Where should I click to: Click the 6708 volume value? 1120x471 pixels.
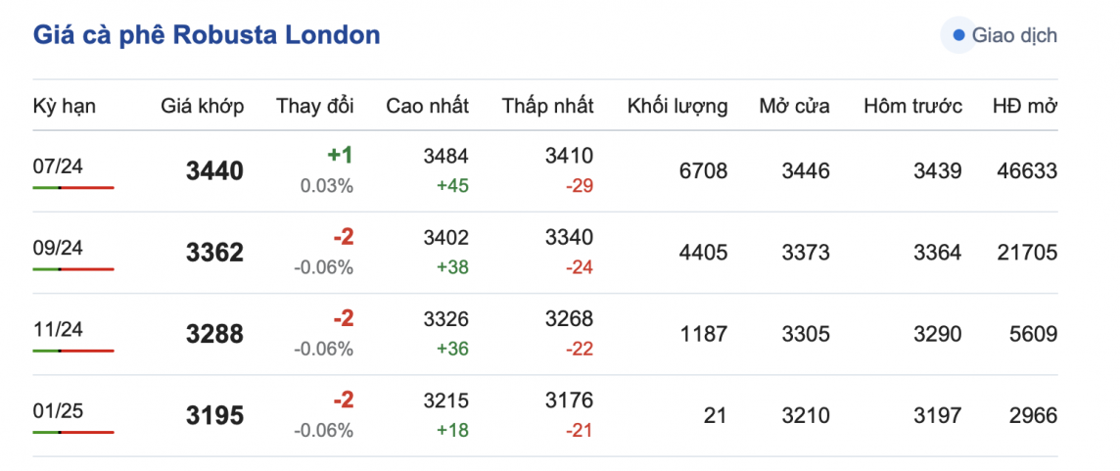click(703, 171)
